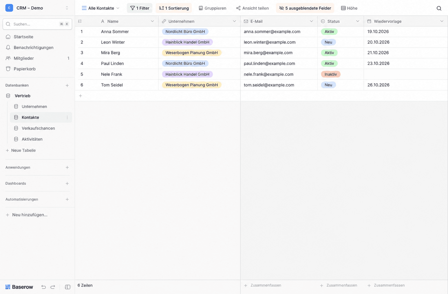
Task: Open Kontakte table options three-dot icon
Action: click(x=67, y=117)
